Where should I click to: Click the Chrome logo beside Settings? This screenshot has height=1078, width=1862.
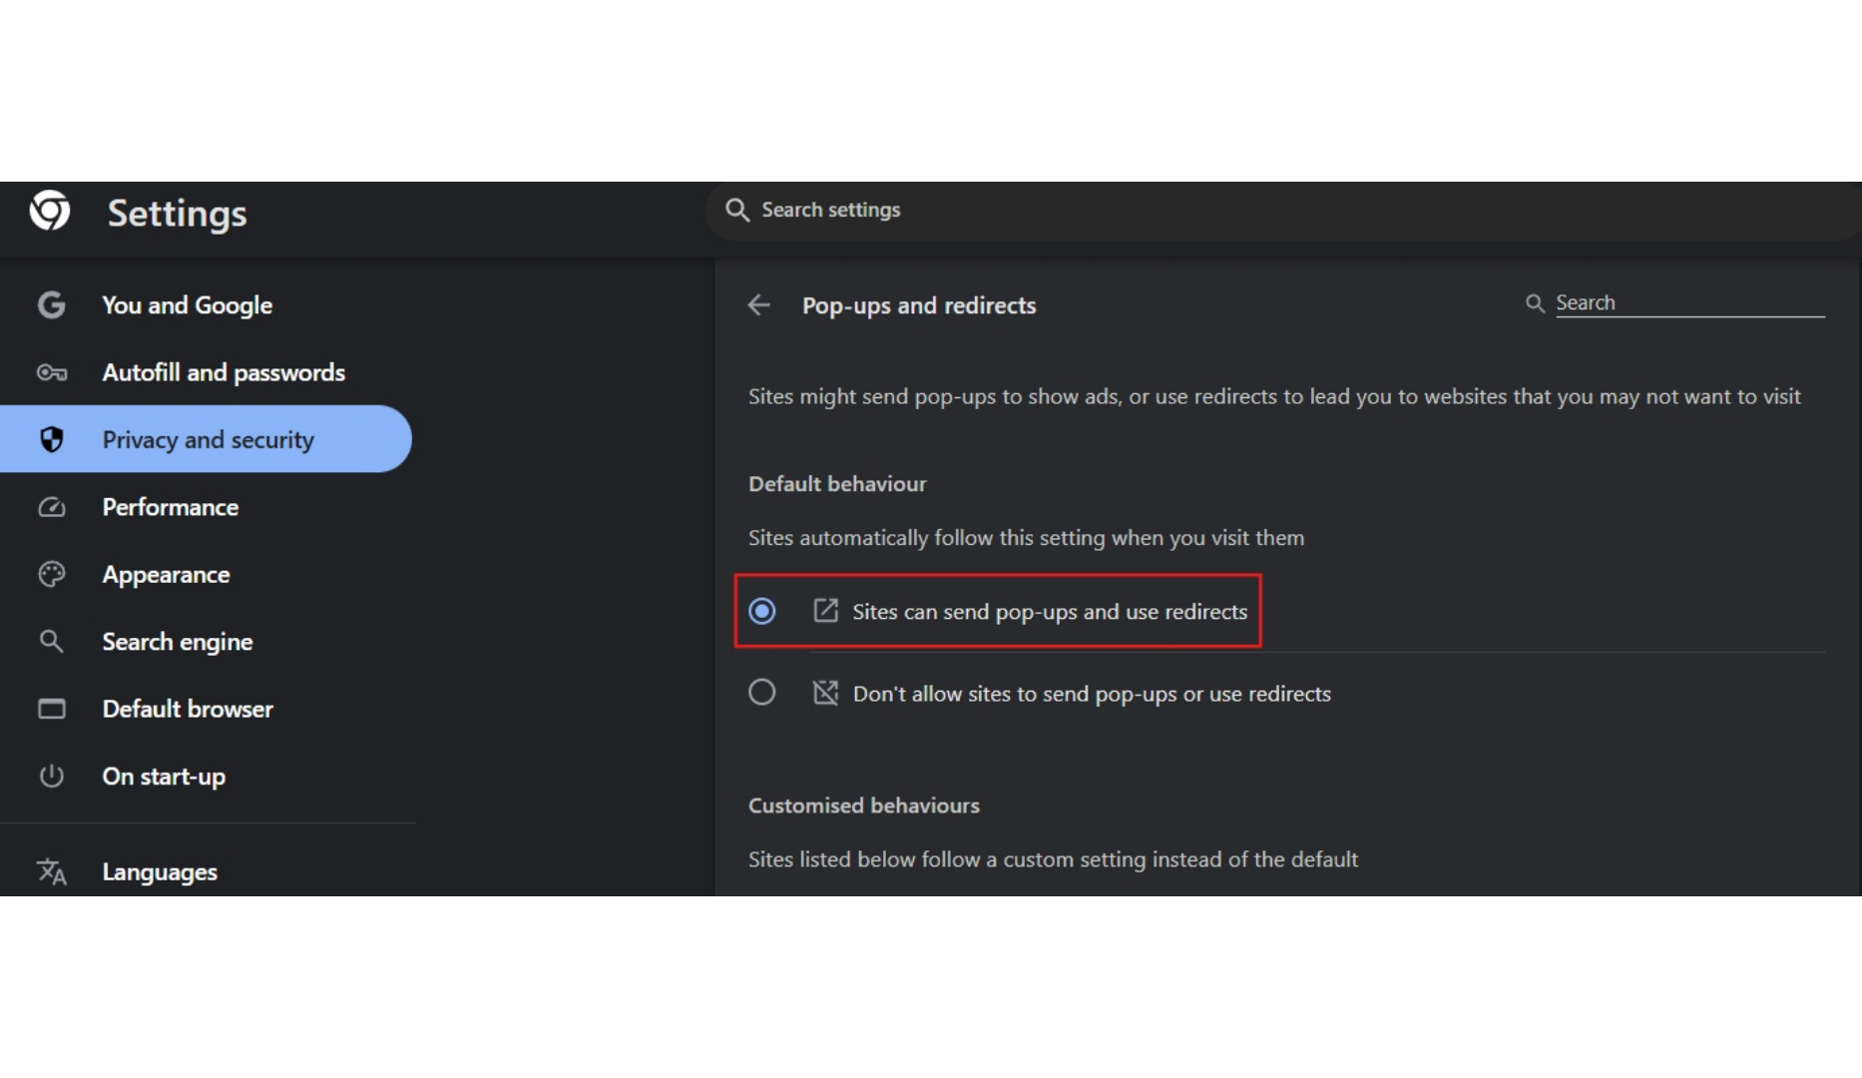[x=50, y=211]
